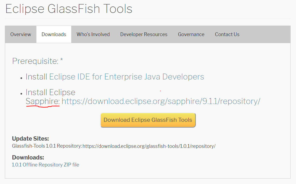The height and width of the screenshot is (184, 296).
Task: Select the Glassfish-Tools 1.0.1 repository URL text
Action: 149,146
